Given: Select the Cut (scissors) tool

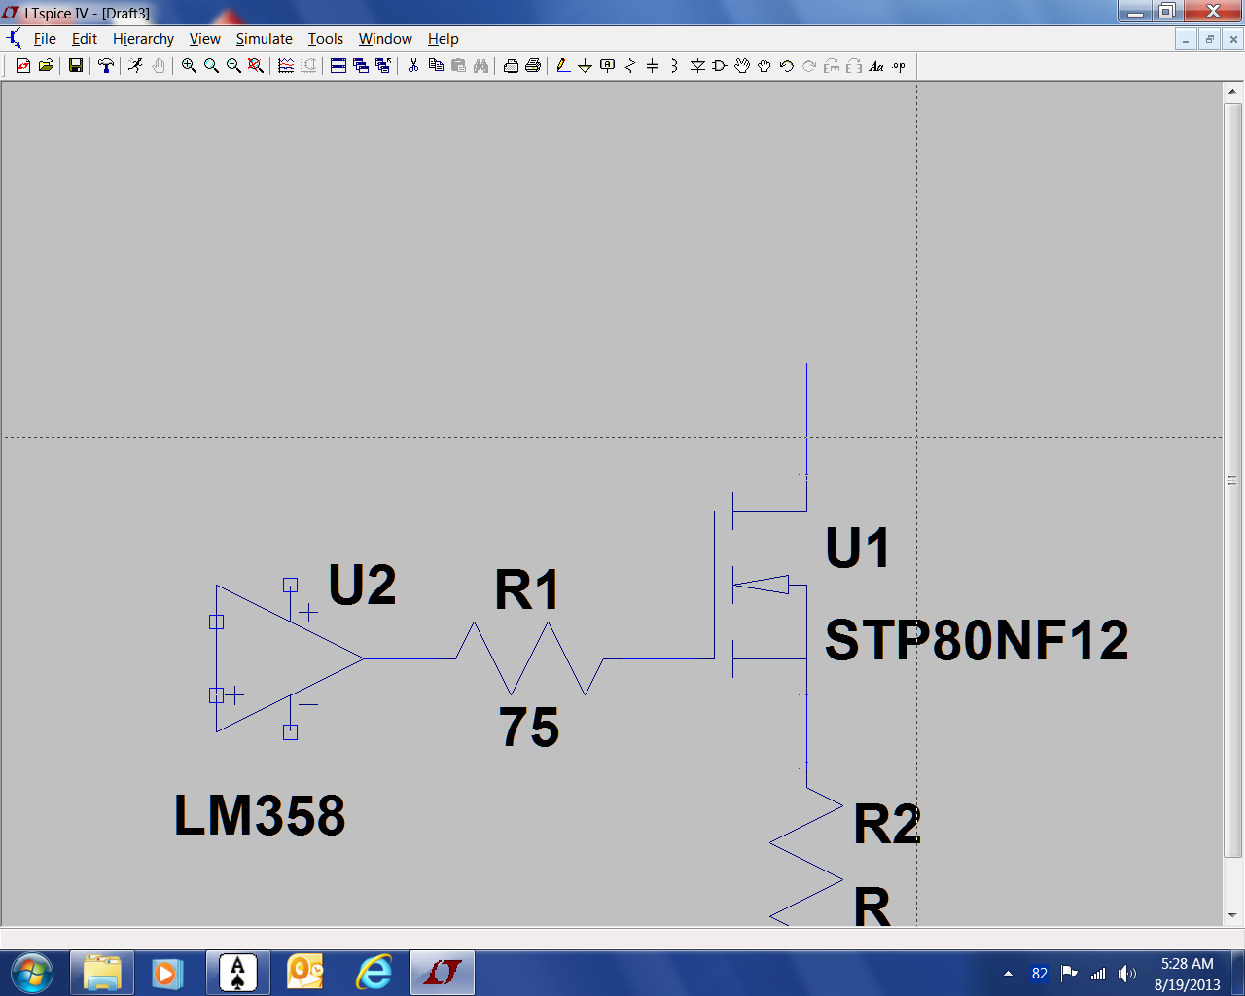Looking at the screenshot, I should 413,66.
